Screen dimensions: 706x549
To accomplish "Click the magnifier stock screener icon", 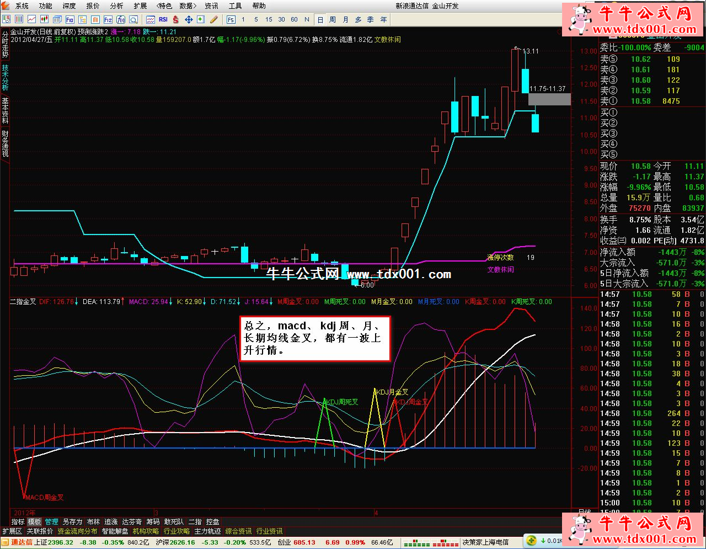I will pyautogui.click(x=133, y=19).
